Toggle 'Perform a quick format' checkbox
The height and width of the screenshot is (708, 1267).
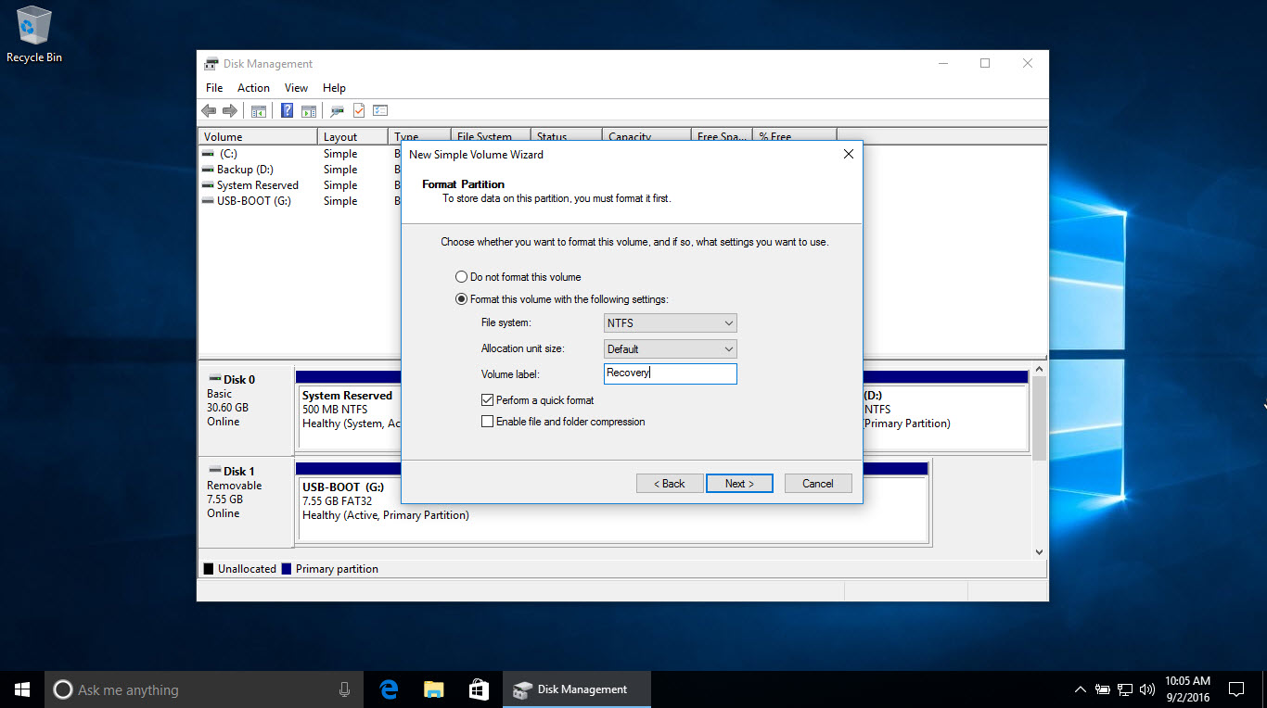tap(538, 400)
